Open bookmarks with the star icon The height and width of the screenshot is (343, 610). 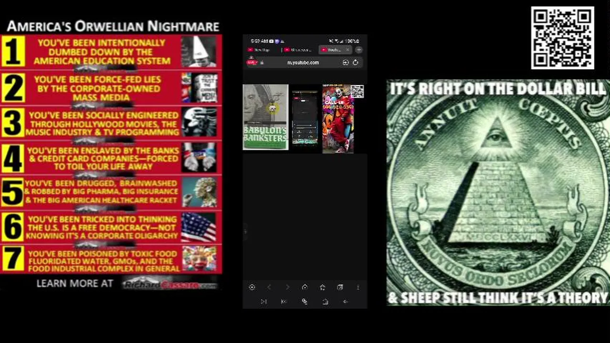[323, 287]
